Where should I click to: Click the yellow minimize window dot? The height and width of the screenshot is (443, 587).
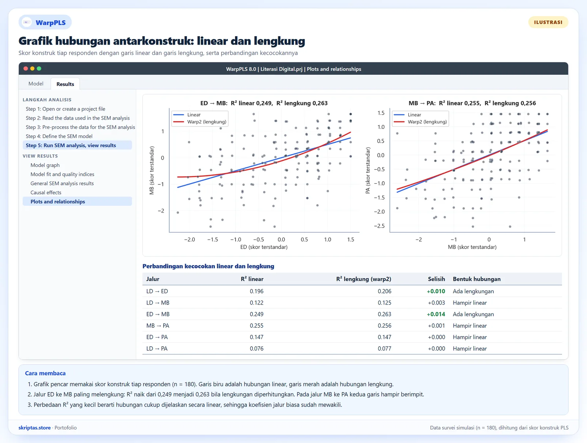pos(32,68)
